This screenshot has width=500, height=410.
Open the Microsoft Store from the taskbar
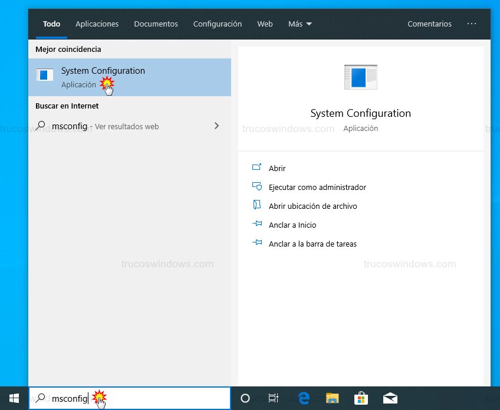point(362,398)
